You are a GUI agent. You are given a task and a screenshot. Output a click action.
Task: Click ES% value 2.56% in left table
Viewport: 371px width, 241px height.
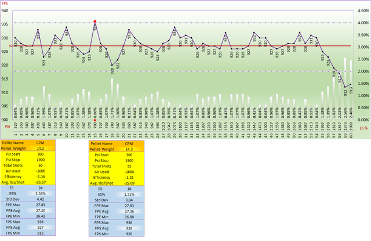pos(41,193)
